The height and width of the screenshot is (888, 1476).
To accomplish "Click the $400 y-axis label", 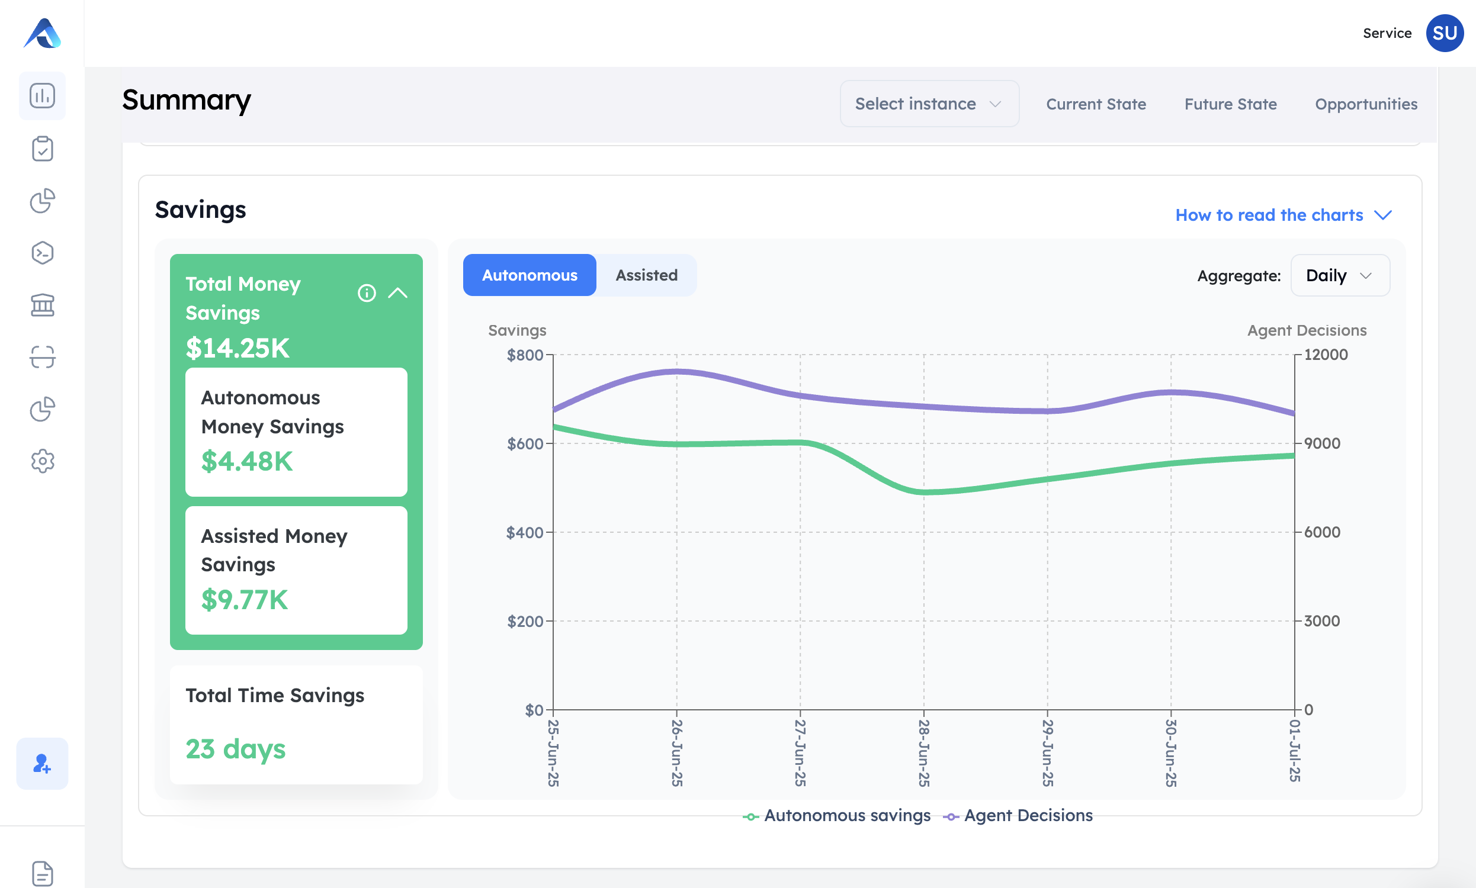I will click(x=525, y=533).
